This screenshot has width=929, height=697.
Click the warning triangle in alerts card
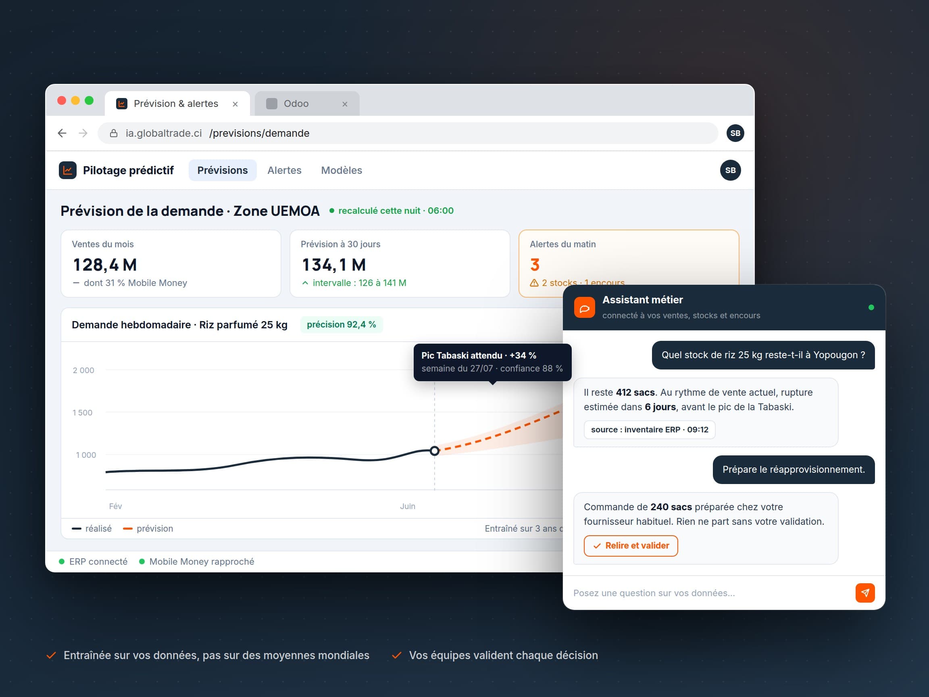534,283
